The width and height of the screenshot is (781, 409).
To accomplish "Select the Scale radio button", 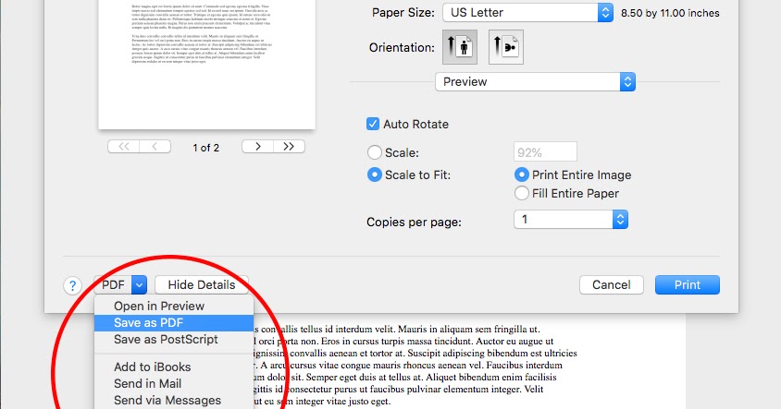I will (375, 152).
